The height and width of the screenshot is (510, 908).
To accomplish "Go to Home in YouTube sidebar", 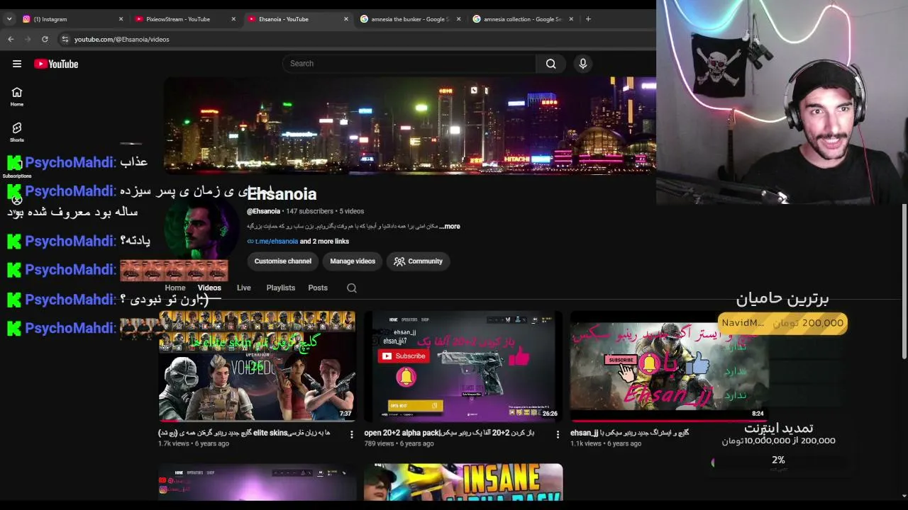I will (17, 97).
